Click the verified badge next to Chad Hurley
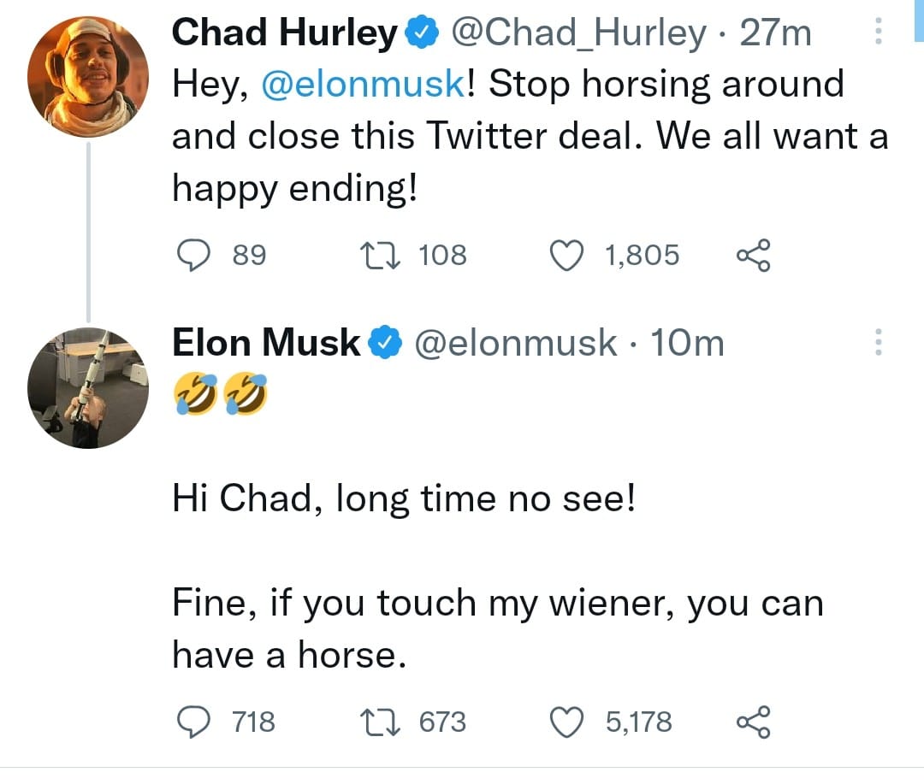Screen dimensions: 924x784 click(420, 31)
